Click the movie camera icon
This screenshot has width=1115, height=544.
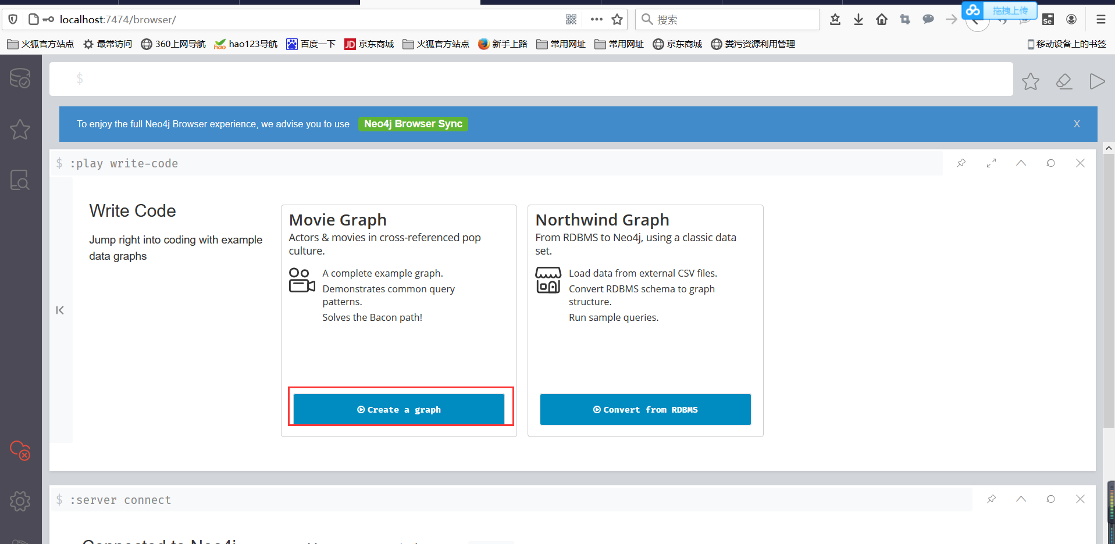click(x=302, y=280)
